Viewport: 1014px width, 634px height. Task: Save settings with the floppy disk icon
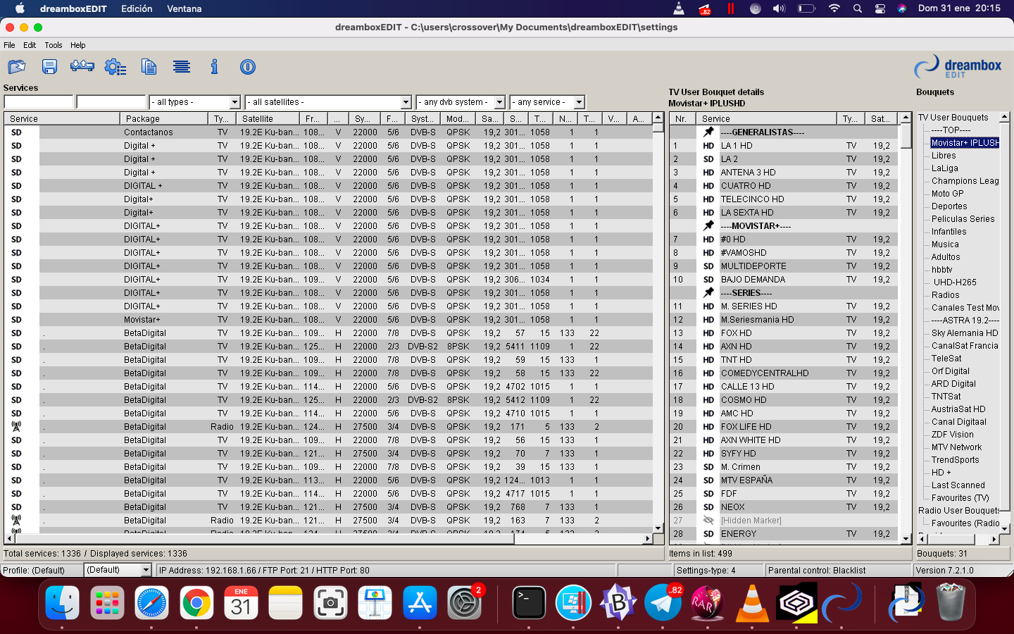tap(49, 67)
